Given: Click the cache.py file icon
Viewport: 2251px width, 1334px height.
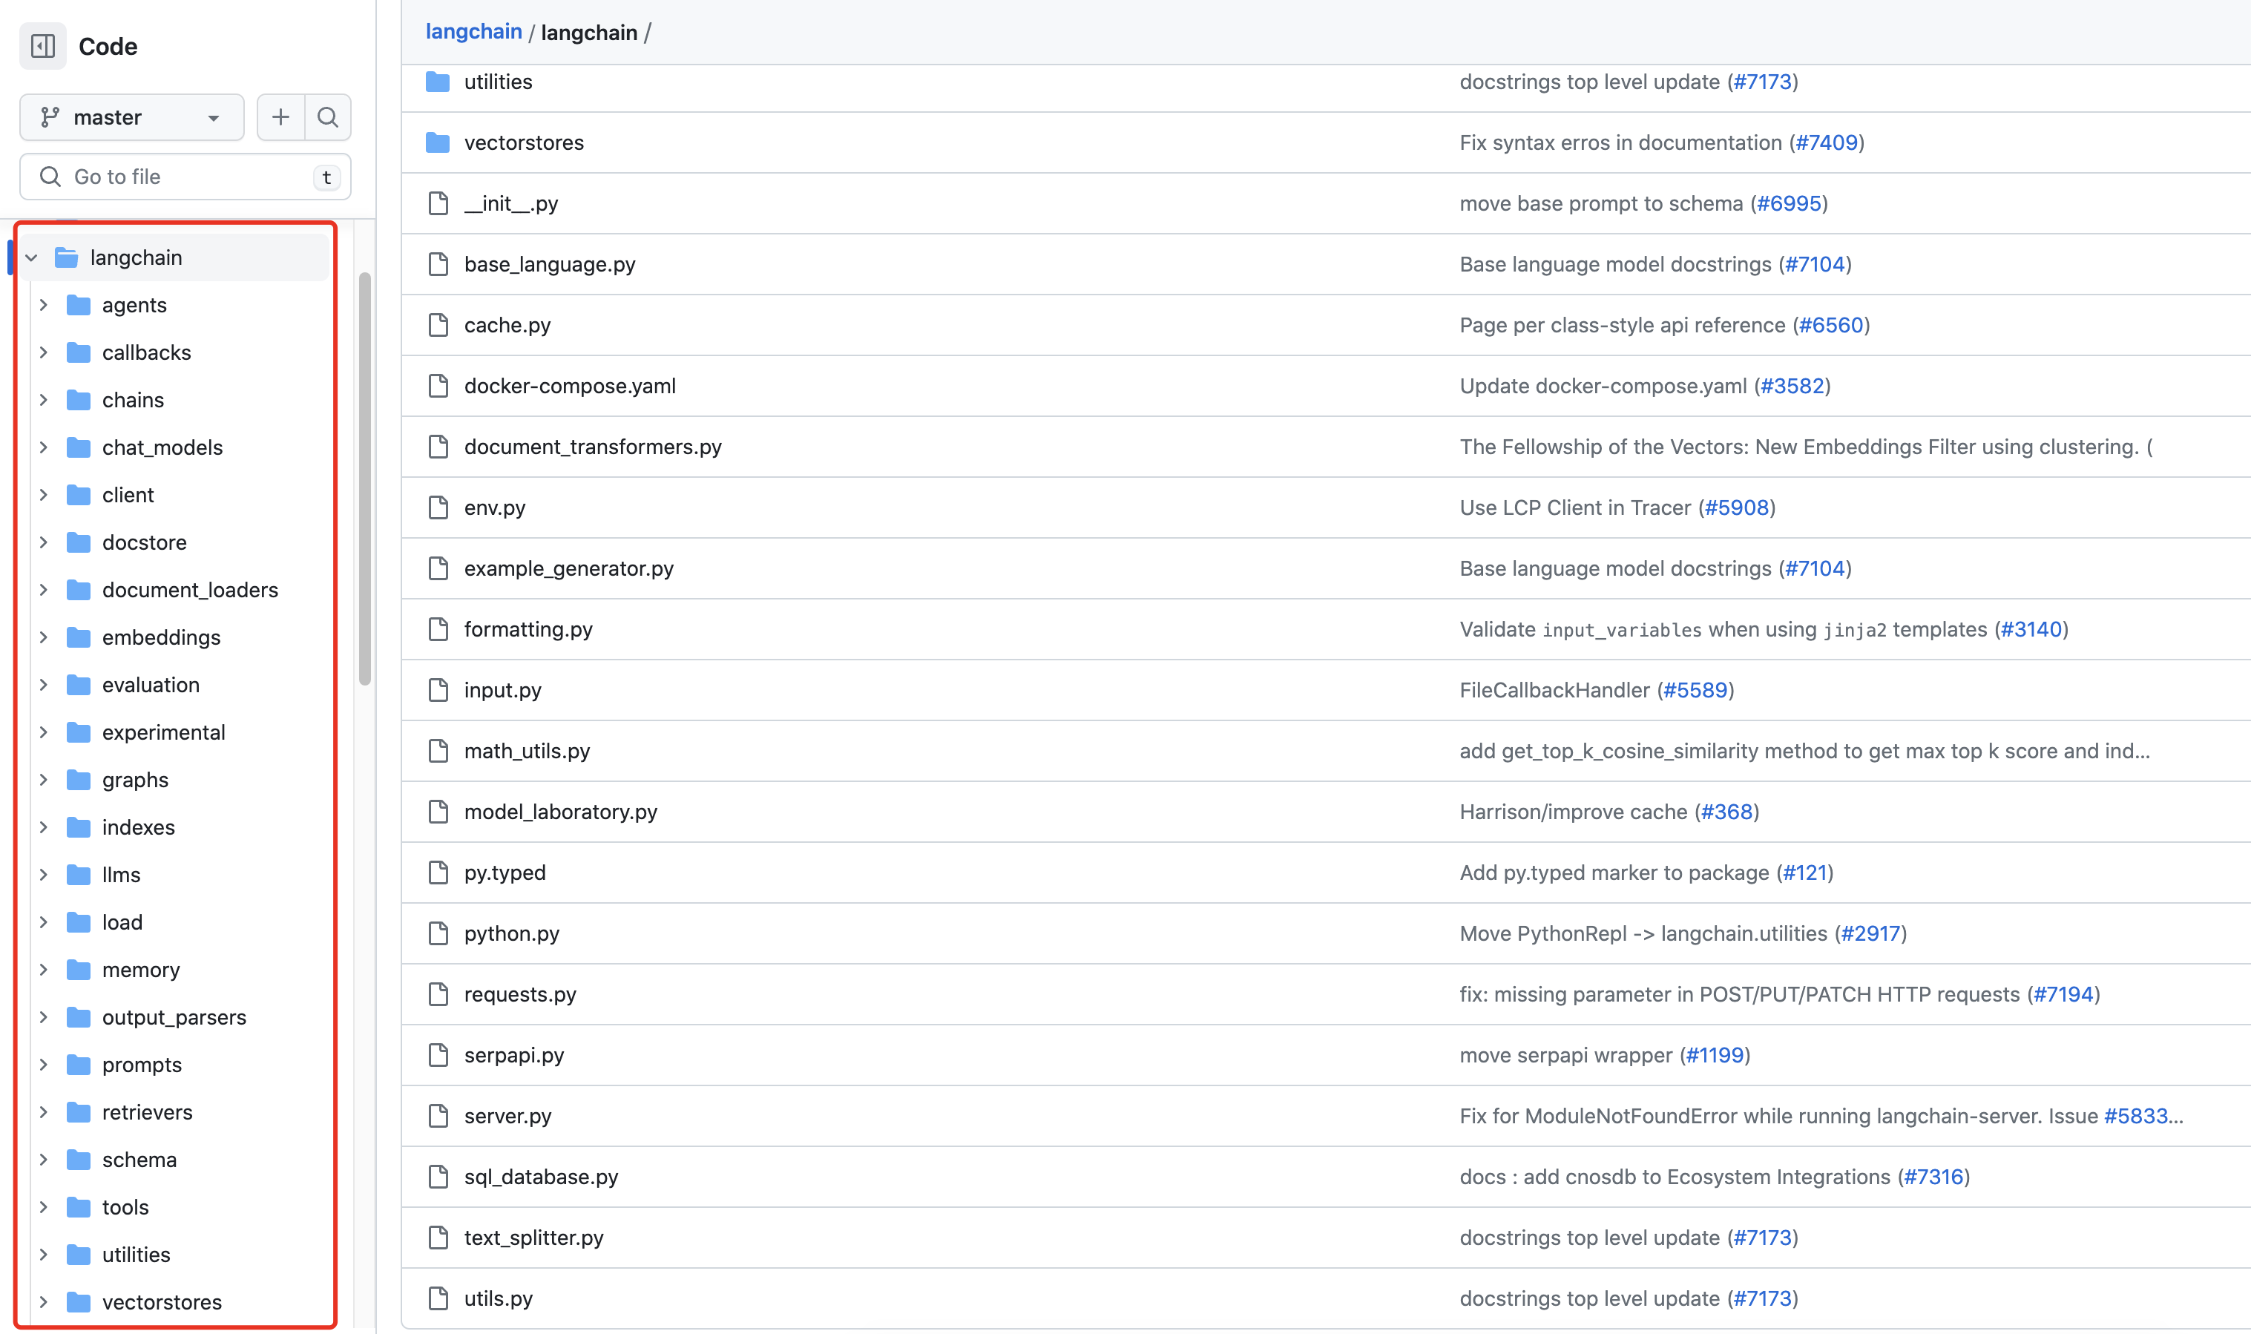Looking at the screenshot, I should point(438,324).
